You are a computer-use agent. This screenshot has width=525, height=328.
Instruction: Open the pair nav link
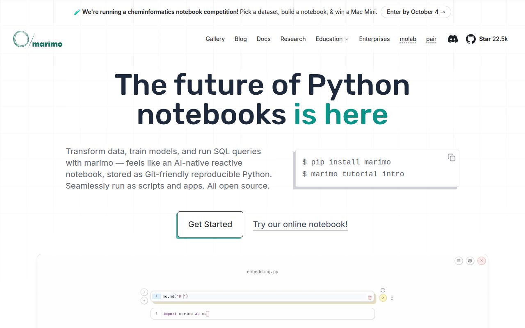click(431, 39)
